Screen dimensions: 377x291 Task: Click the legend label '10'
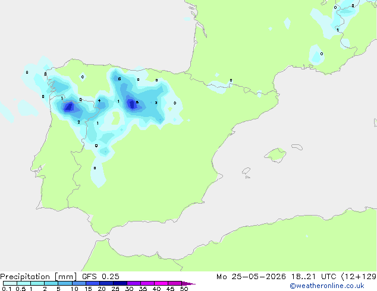[74, 289]
